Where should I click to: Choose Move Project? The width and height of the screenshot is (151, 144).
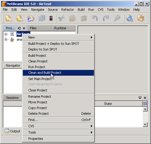pos(59,102)
